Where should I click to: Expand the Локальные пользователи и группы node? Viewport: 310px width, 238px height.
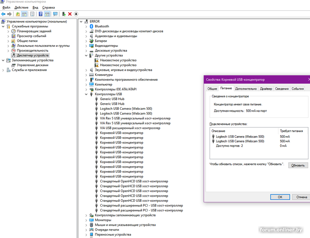8,46
